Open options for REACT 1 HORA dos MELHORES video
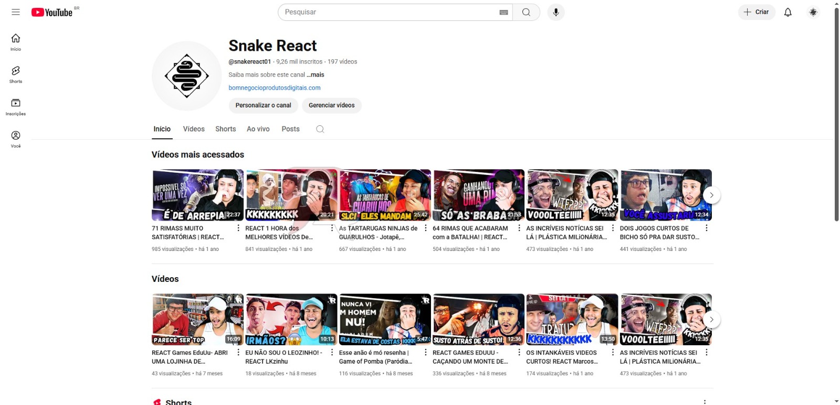The width and height of the screenshot is (840, 405). [x=332, y=228]
